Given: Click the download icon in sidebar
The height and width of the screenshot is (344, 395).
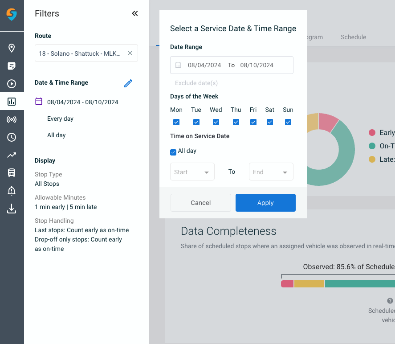Looking at the screenshot, I should click(12, 209).
